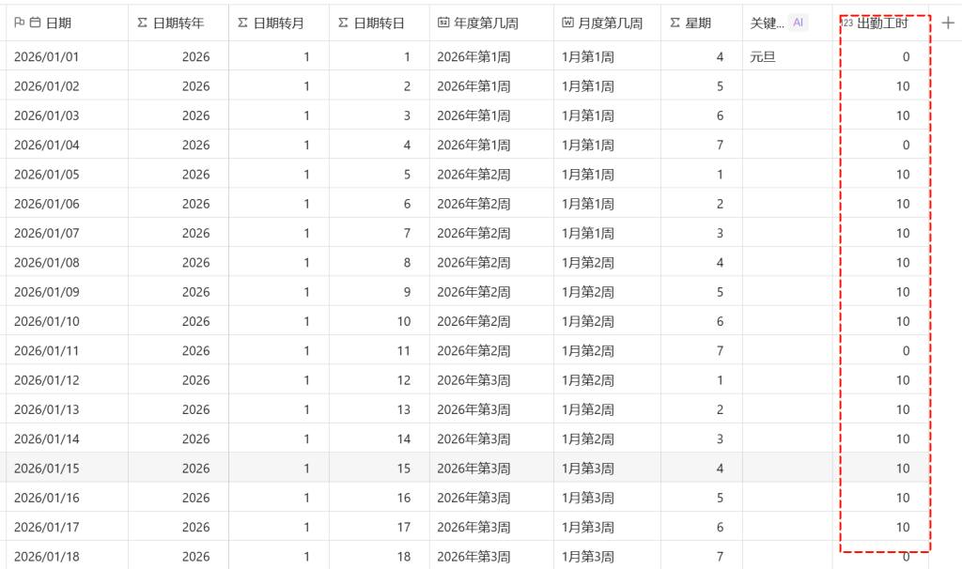Click 月度第几周 cell in 2026/01/03 row
Viewport: 962px width, 569px height.
pos(607,115)
